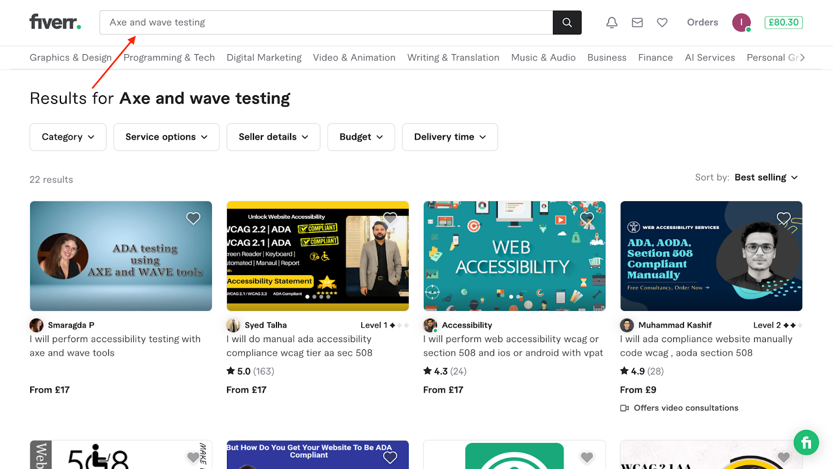Open Writing & Translation category

[x=453, y=57]
